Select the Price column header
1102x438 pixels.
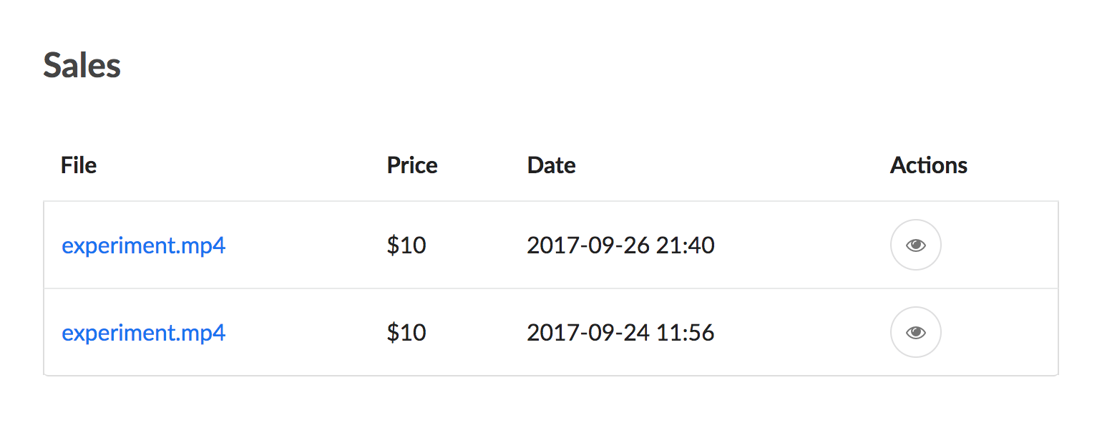coord(412,165)
